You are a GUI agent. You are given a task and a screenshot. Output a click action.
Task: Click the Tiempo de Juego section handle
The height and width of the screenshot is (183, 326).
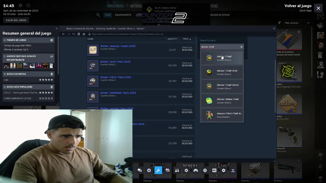coord(5,40)
